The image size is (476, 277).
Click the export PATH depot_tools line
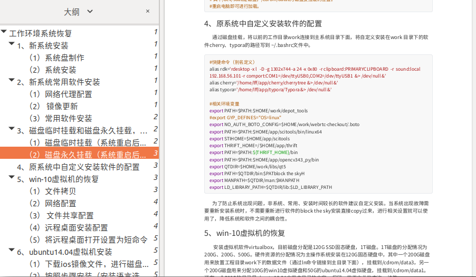pyautogui.click(x=259, y=110)
